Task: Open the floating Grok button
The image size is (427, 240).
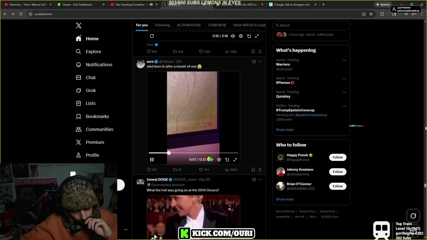Action: (x=413, y=216)
